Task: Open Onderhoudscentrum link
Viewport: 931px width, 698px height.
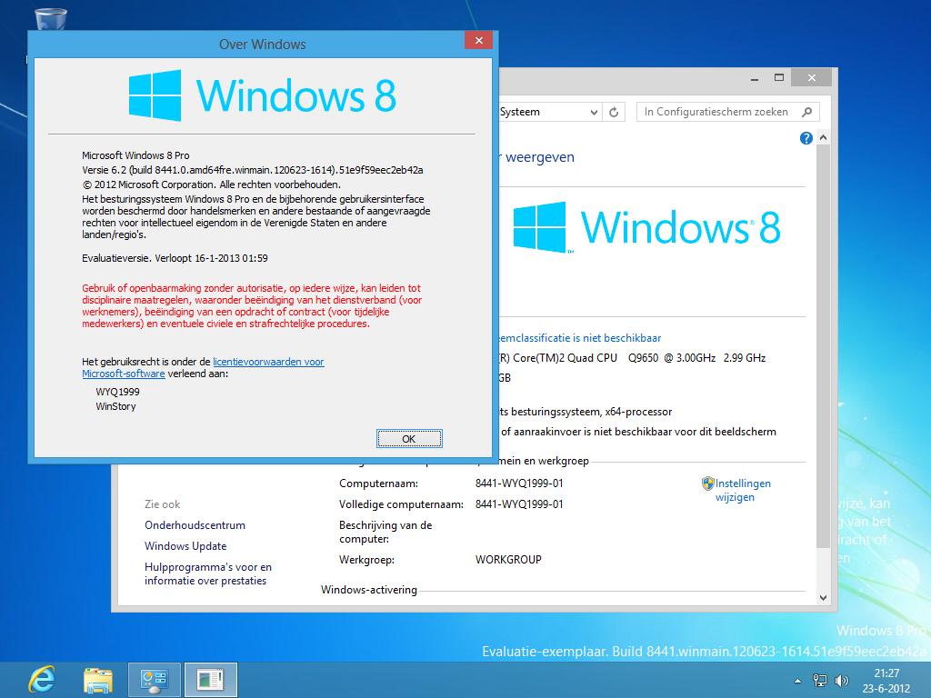Action: 195,525
